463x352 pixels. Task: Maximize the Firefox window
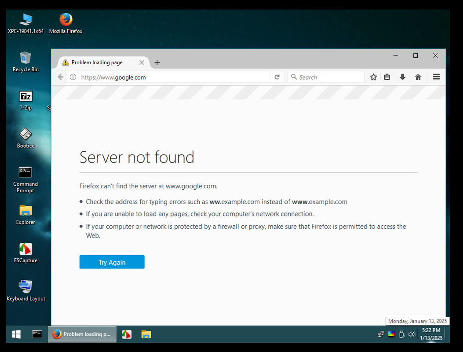tap(416, 55)
